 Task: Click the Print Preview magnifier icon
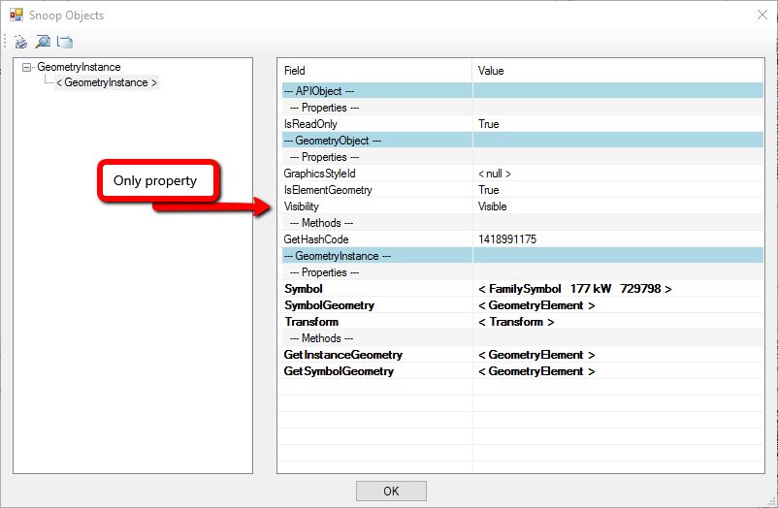click(43, 42)
